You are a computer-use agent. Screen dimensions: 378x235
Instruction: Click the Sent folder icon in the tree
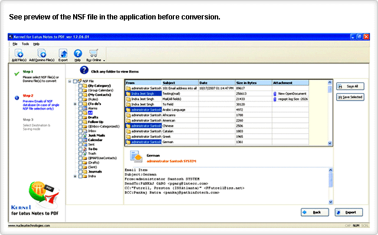84,144
